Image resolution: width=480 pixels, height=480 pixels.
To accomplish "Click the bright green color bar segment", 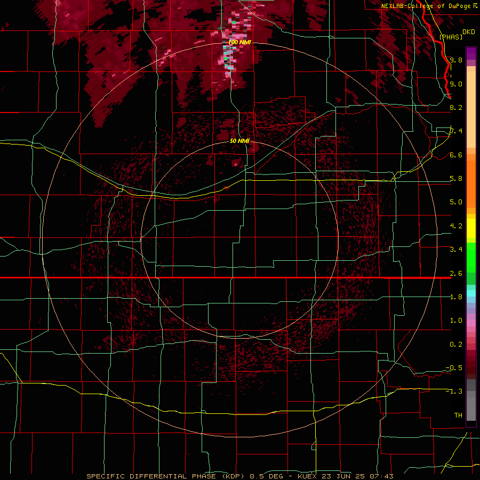I will 471,257.
